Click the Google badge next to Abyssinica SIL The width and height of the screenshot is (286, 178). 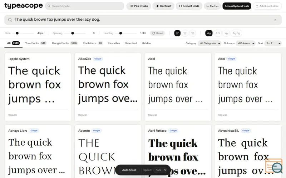click(246, 131)
